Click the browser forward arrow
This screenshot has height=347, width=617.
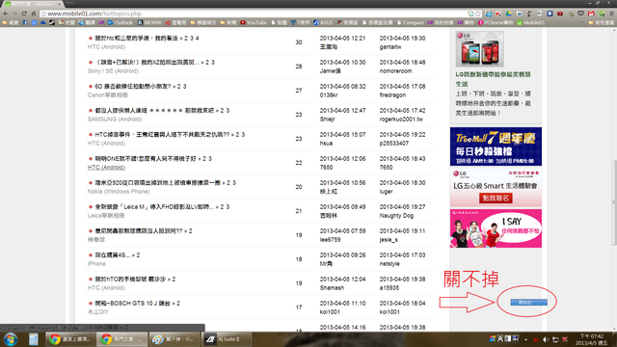[14, 13]
